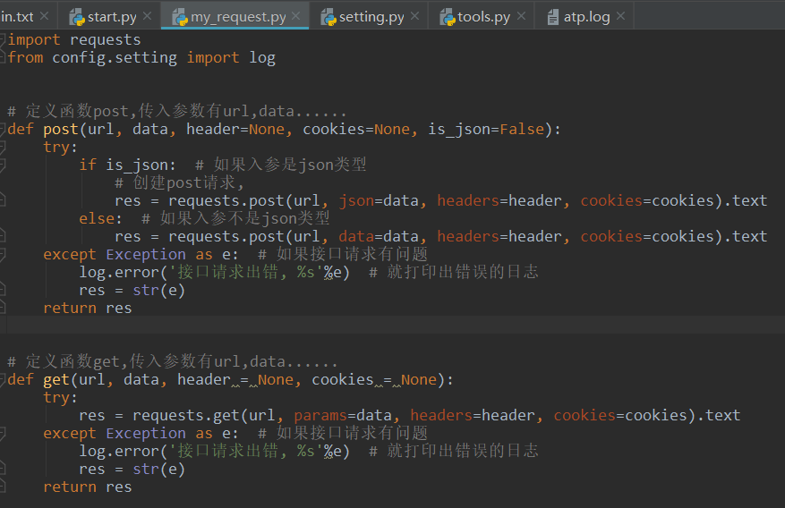Screen dimensions: 785x508
Task: Place cursor on the highlighted empty line
Action: [392, 325]
